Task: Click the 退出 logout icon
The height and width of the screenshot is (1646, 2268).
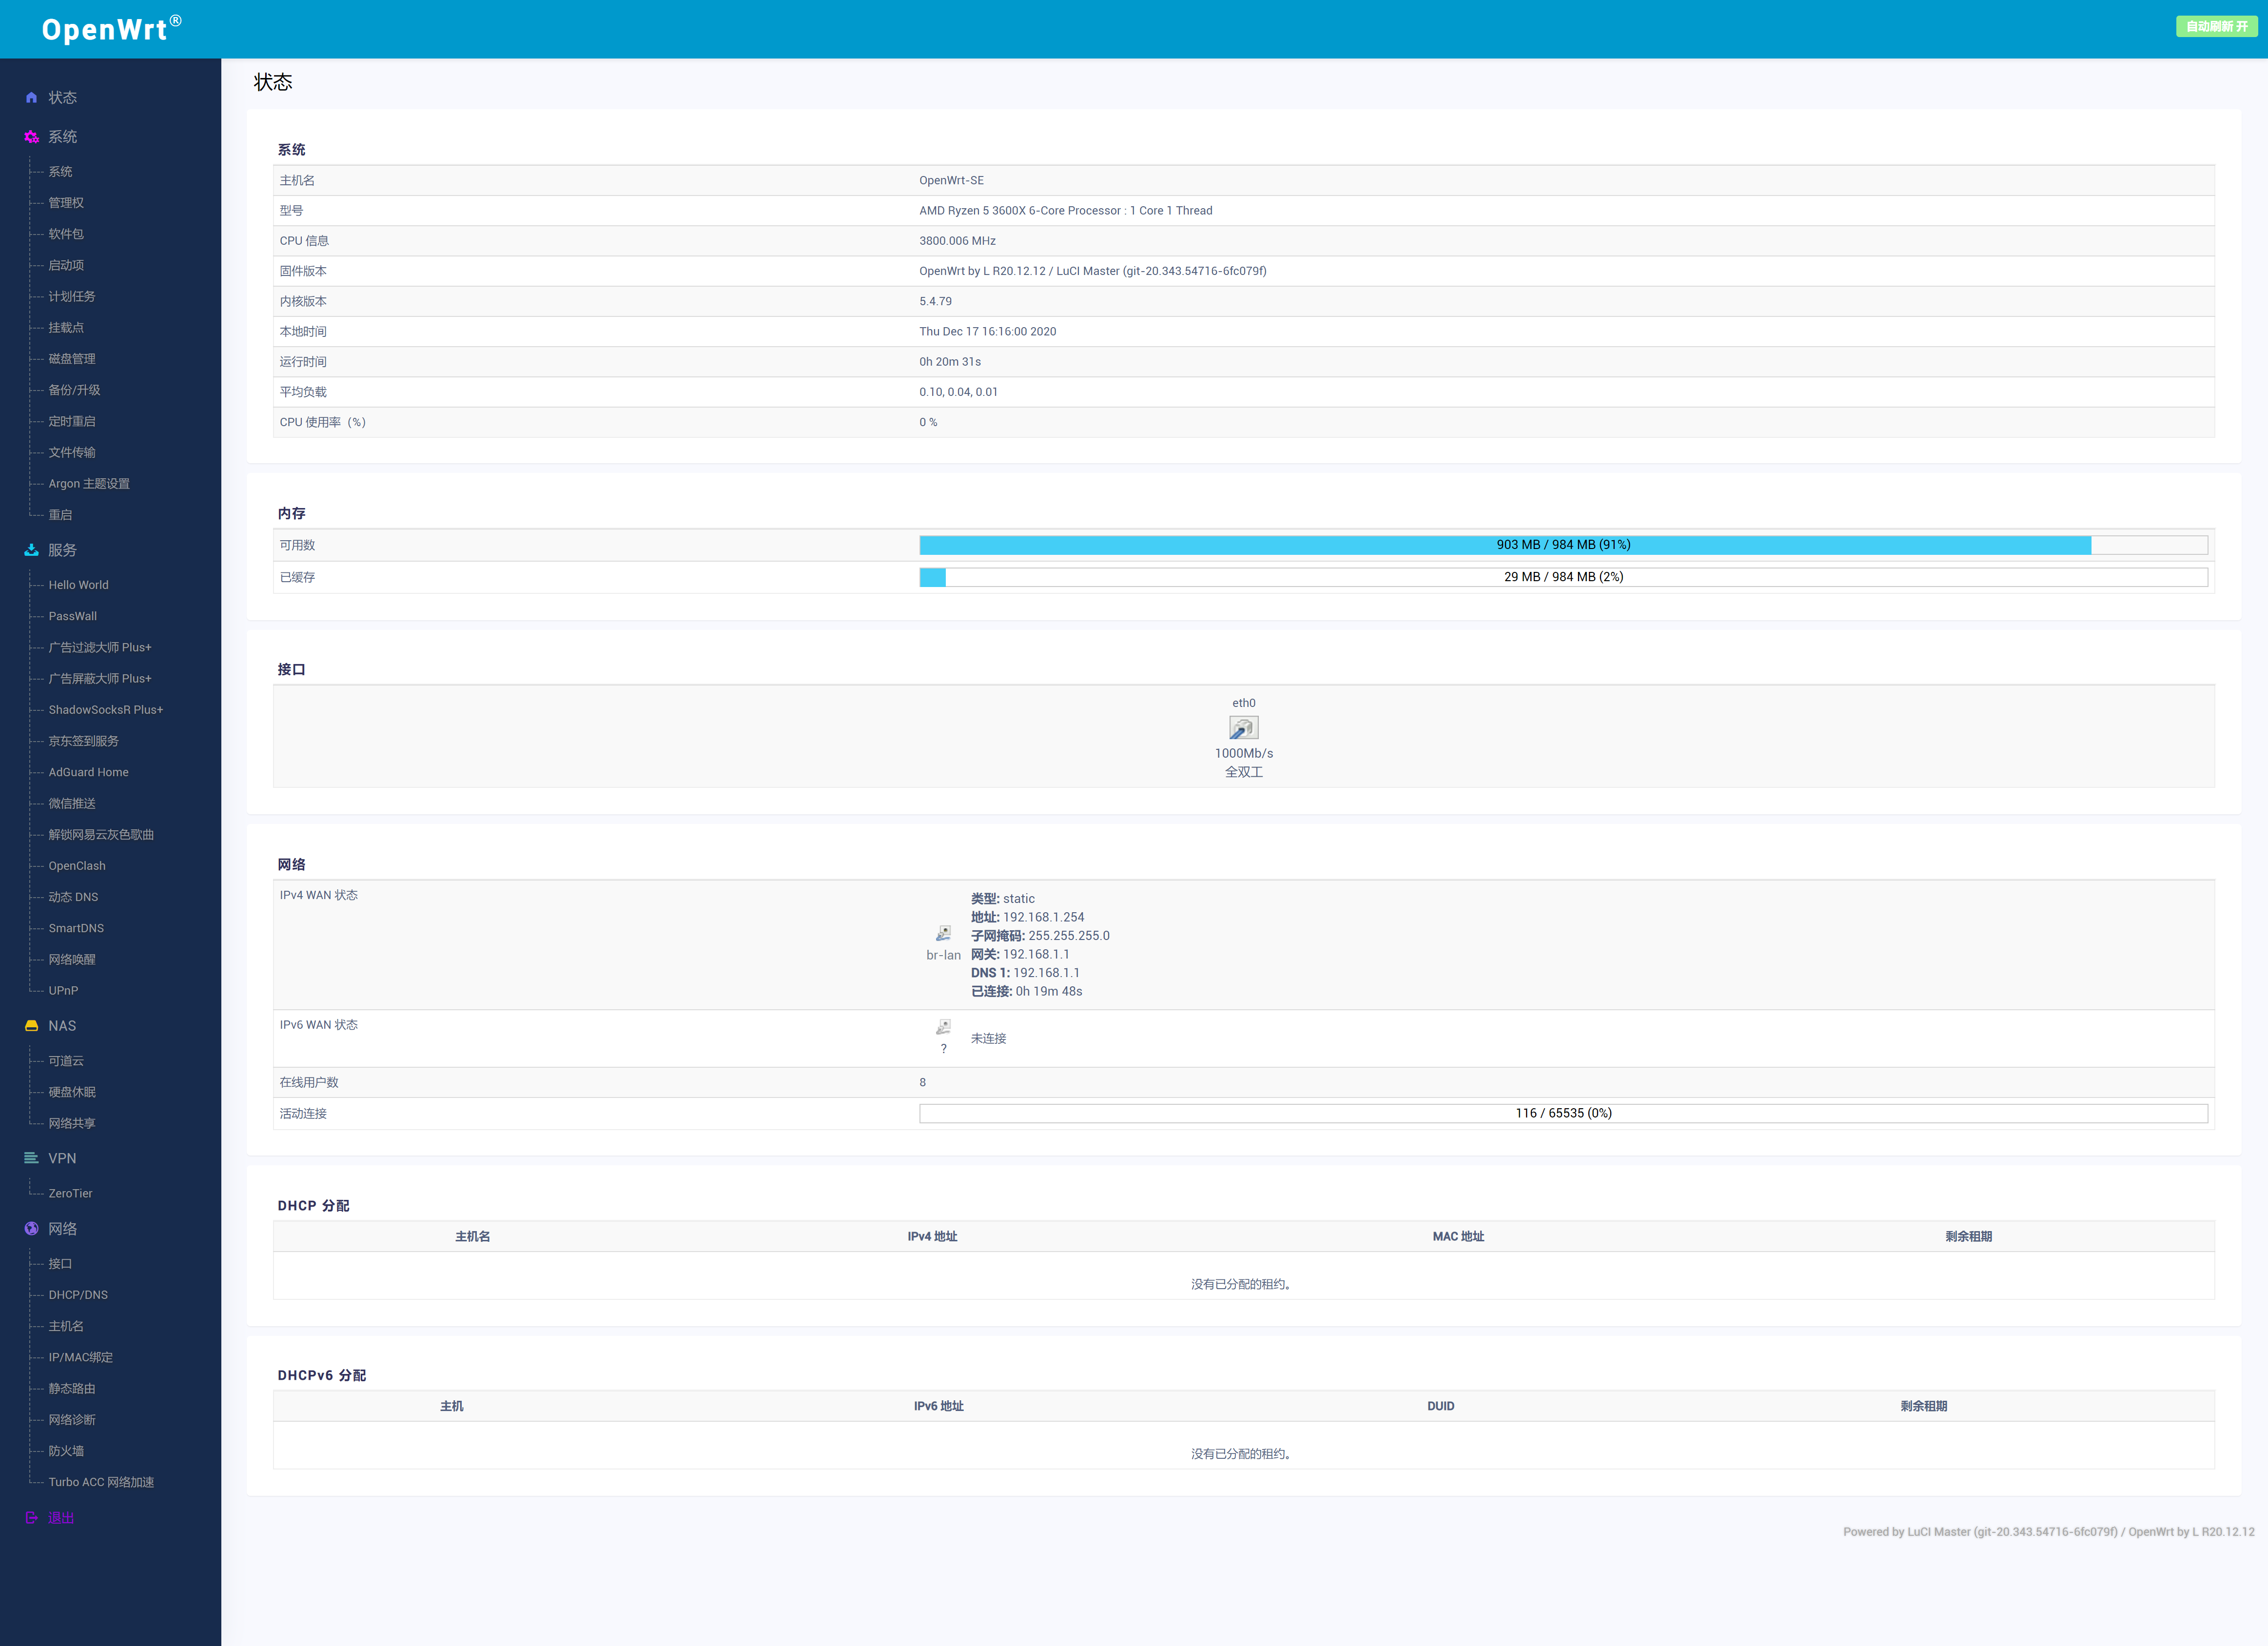Action: tap(31, 1517)
